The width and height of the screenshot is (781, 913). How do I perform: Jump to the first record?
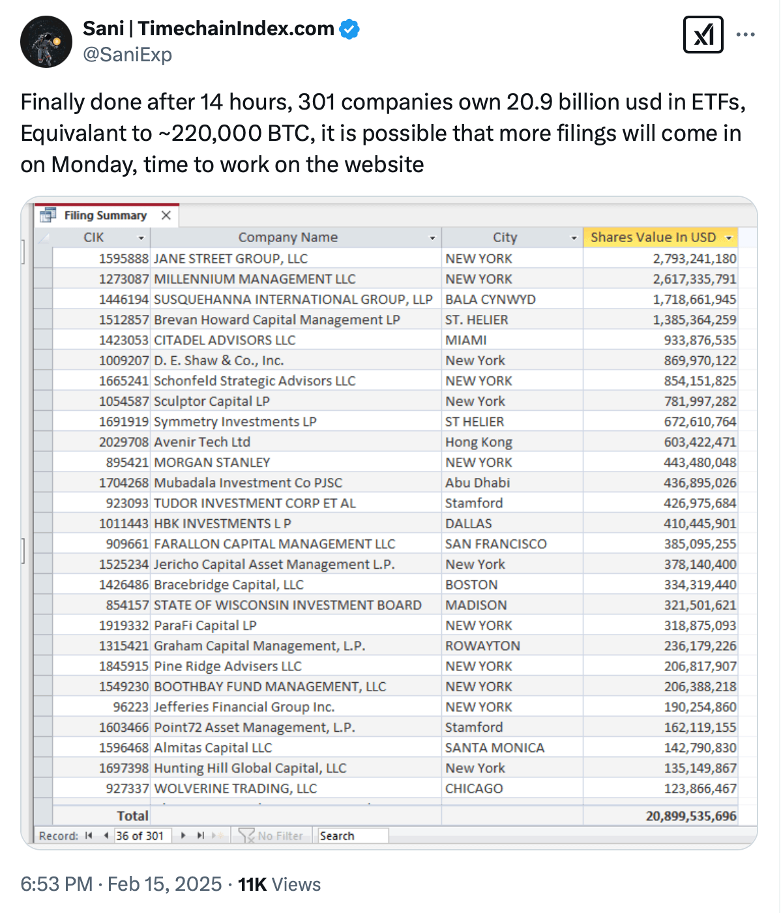point(88,835)
